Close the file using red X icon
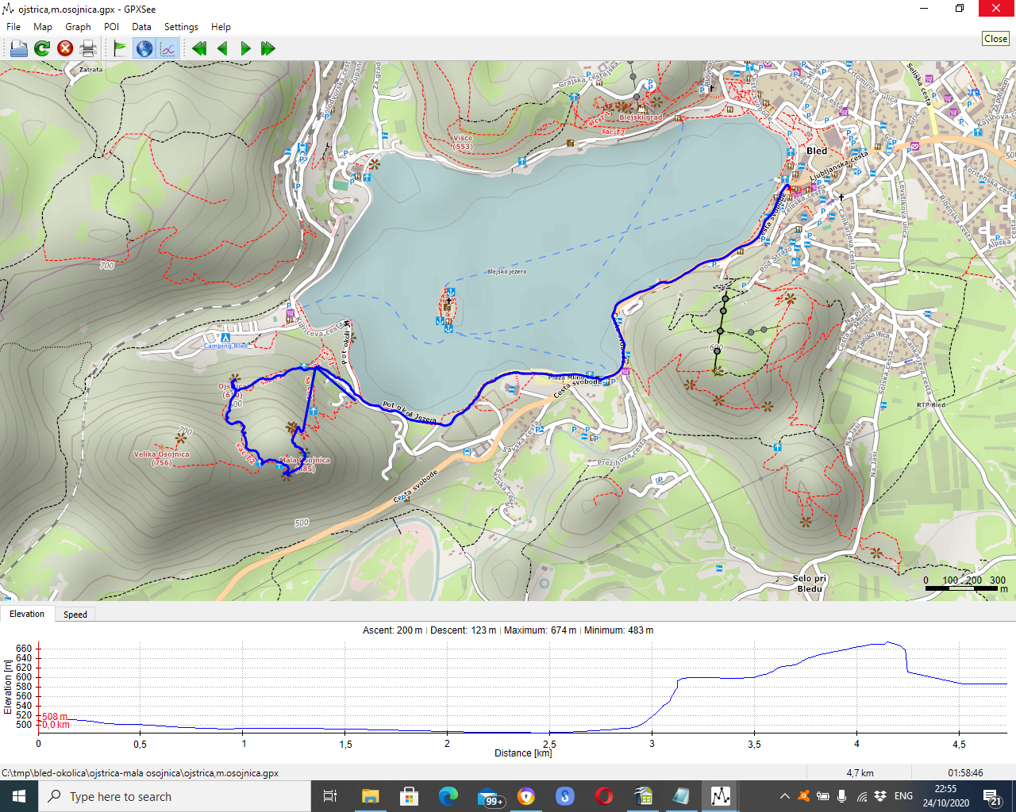 pyautogui.click(x=65, y=48)
